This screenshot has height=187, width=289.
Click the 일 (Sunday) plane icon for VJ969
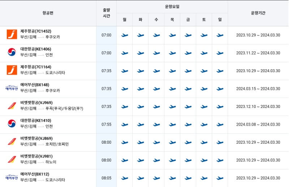coord(220,106)
